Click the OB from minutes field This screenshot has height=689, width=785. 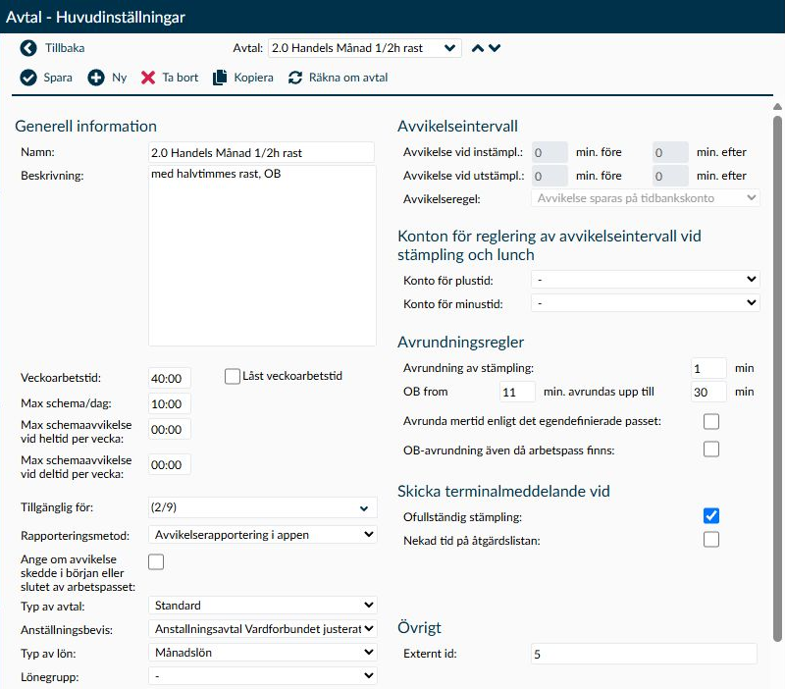(x=517, y=392)
